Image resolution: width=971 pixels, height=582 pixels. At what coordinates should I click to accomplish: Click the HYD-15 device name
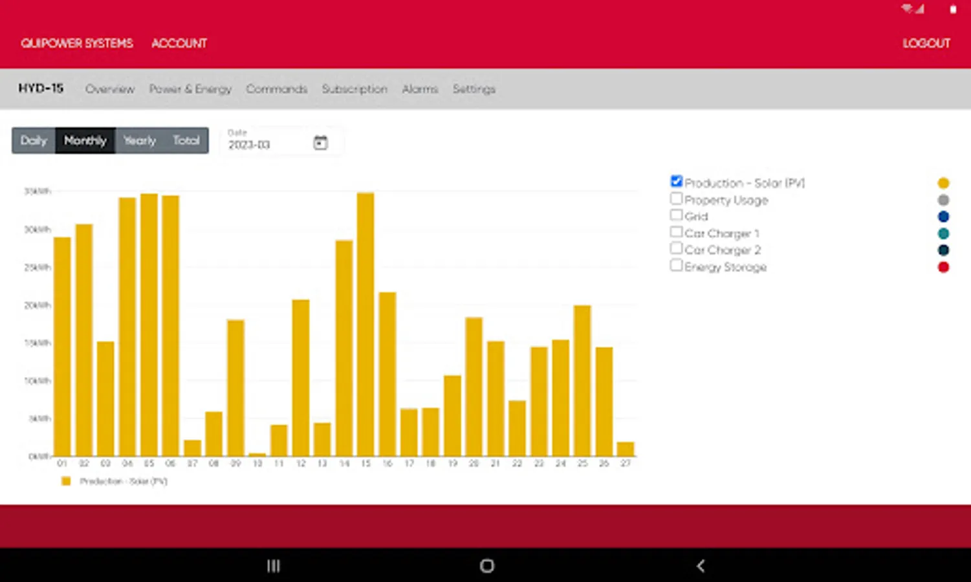41,89
